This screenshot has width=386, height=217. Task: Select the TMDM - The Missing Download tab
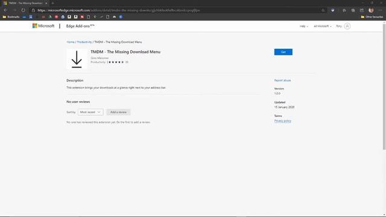click(25, 3)
